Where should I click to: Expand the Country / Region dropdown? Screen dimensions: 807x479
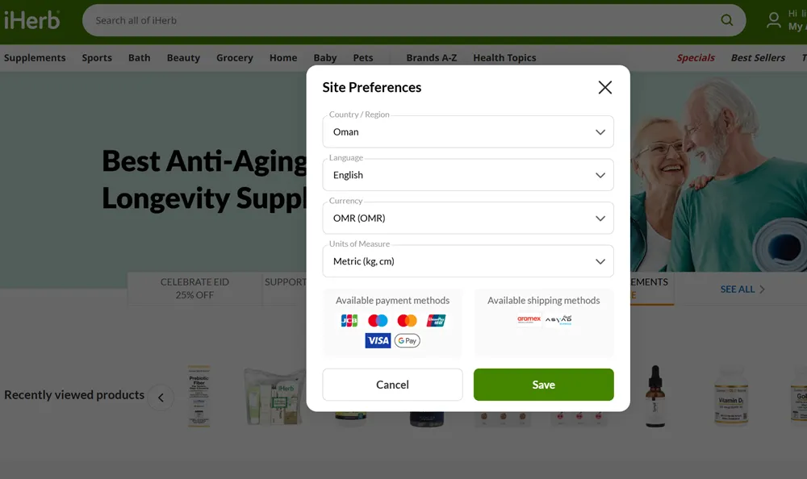pos(468,131)
